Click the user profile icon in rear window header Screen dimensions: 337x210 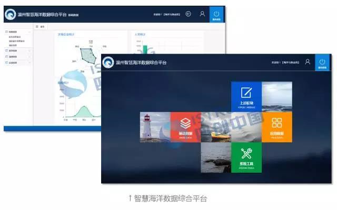202,14
